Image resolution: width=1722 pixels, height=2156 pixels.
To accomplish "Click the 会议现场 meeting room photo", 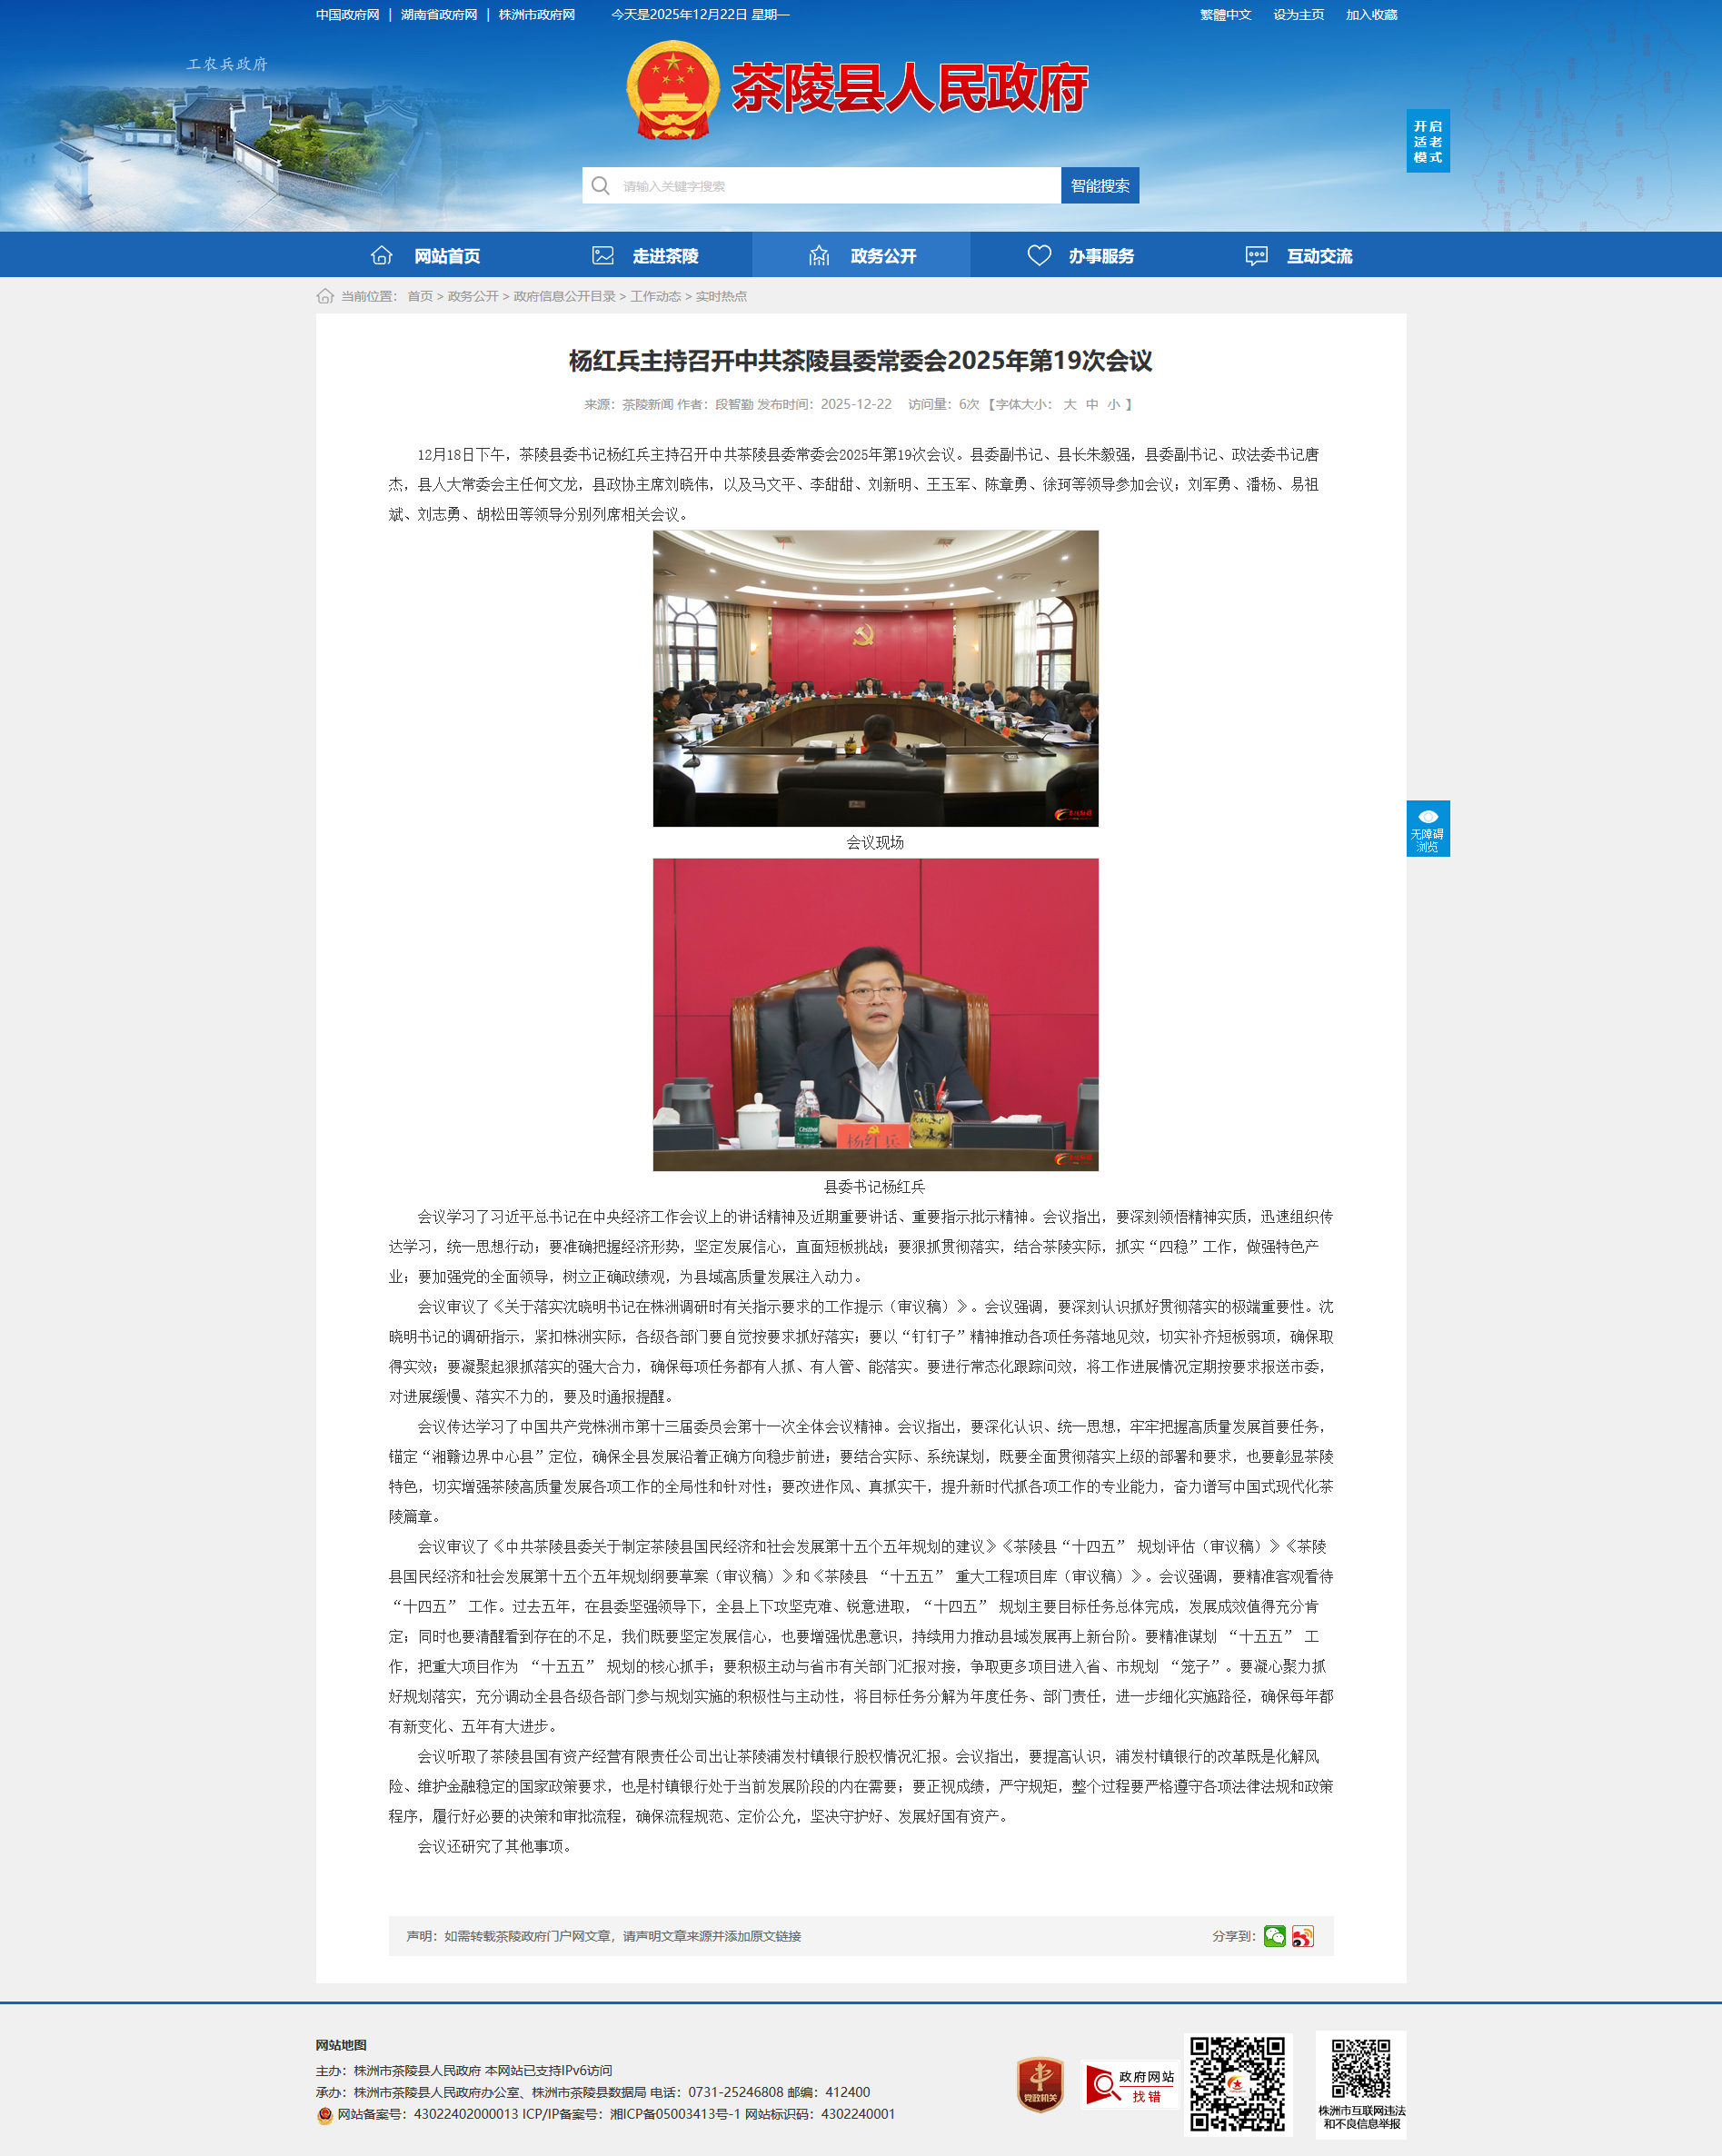I will 875,678.
